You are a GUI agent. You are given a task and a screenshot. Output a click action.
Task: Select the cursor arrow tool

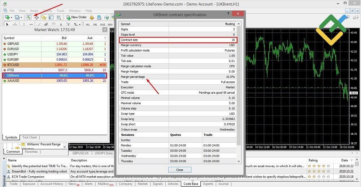[x=8, y=25]
